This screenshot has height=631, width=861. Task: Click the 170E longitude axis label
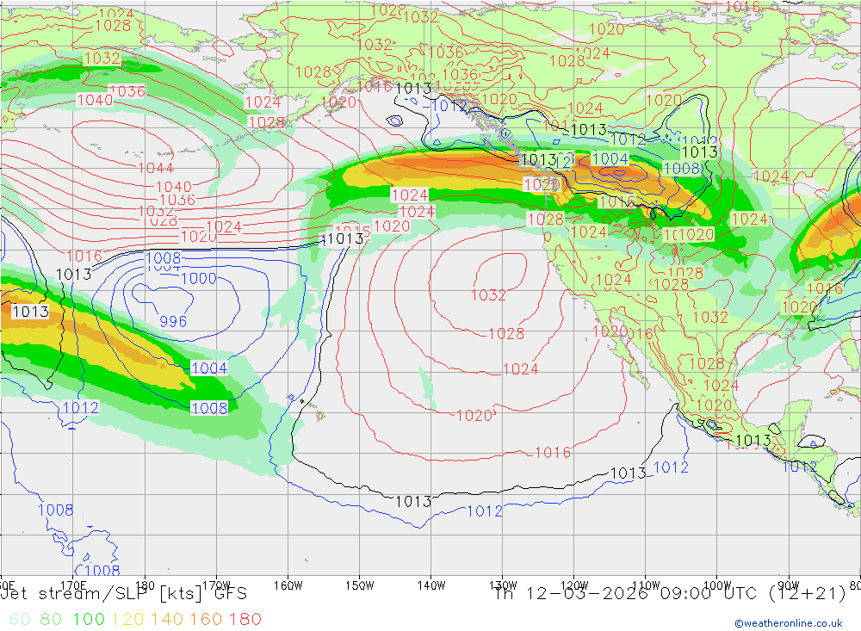pyautogui.click(x=73, y=585)
